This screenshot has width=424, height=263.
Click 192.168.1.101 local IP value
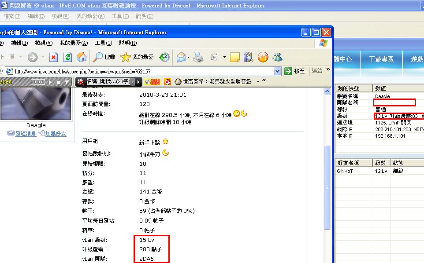pos(390,136)
